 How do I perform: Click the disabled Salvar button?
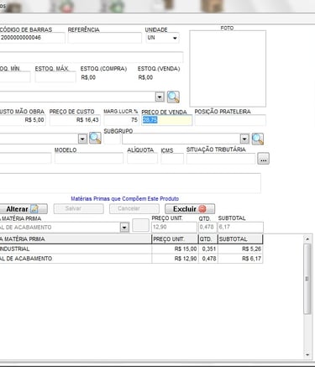(79, 209)
